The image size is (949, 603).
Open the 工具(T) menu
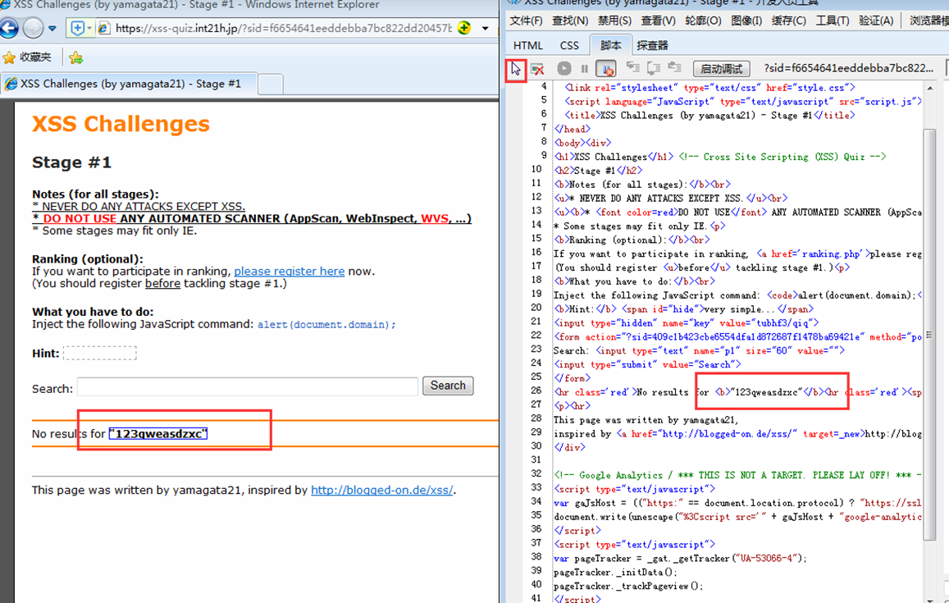(833, 21)
